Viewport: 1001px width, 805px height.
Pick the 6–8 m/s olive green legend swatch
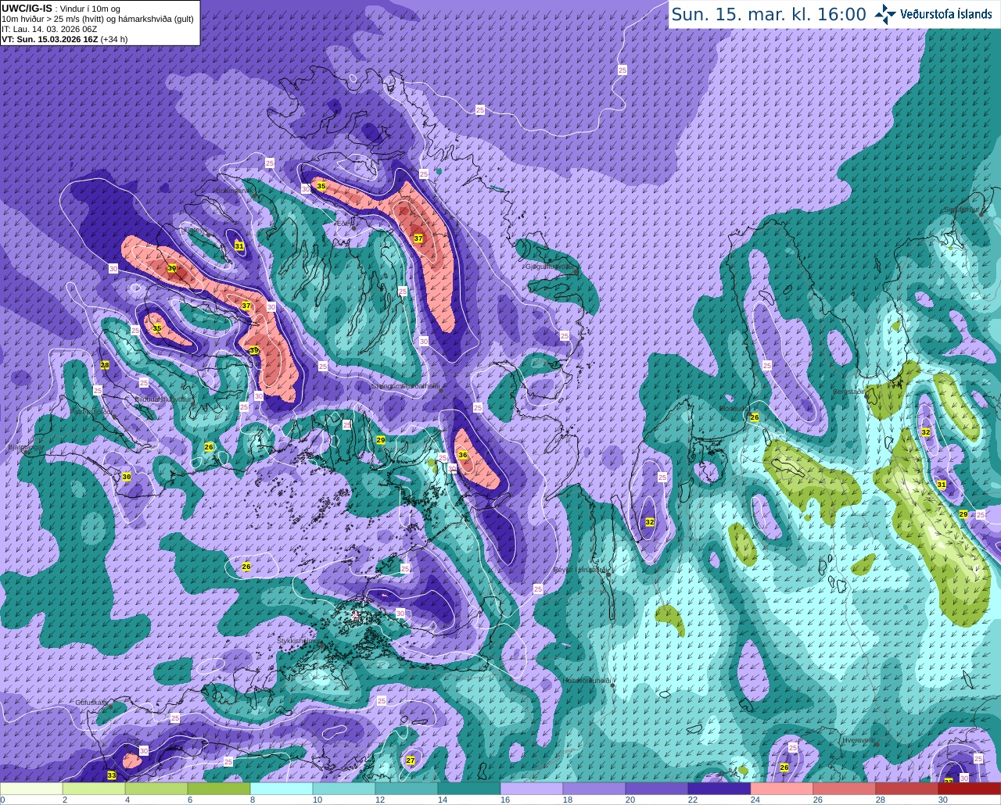point(219,789)
